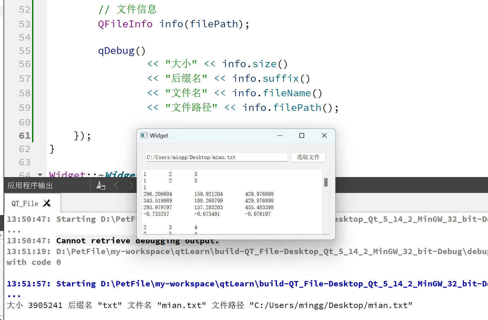The height and width of the screenshot is (320, 488).
Task: Click value 296.206604 in Widget text area
Action: [x=158, y=194]
